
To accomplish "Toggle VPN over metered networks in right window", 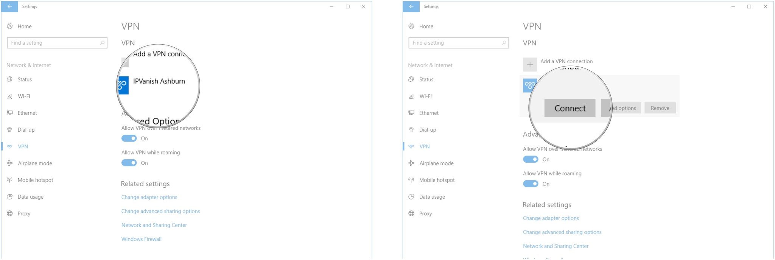I will [x=531, y=159].
